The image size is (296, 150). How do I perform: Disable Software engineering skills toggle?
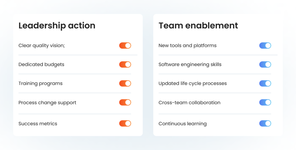(x=265, y=64)
